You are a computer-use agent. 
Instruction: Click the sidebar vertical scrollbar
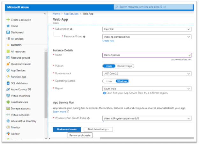pos(46,85)
